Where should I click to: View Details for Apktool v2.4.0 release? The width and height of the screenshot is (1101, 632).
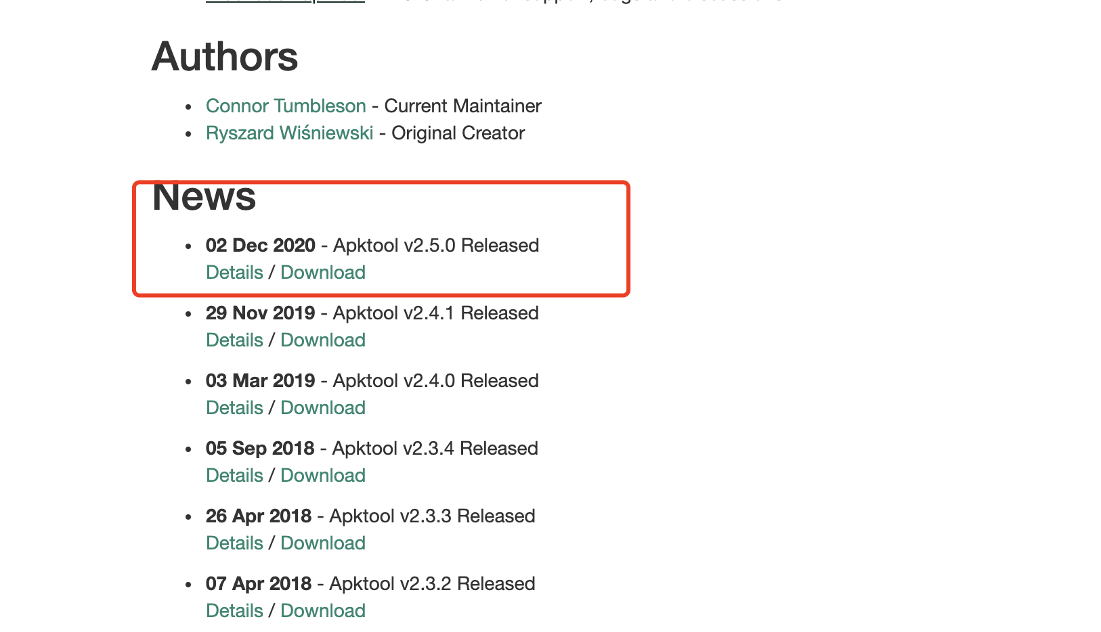234,408
